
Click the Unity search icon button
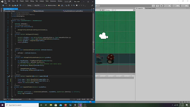pos(153,6)
